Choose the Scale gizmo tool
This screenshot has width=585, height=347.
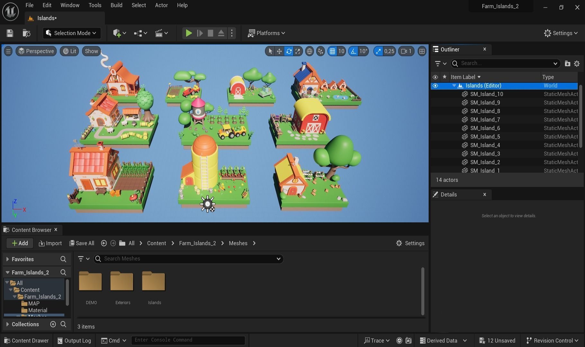(x=298, y=51)
